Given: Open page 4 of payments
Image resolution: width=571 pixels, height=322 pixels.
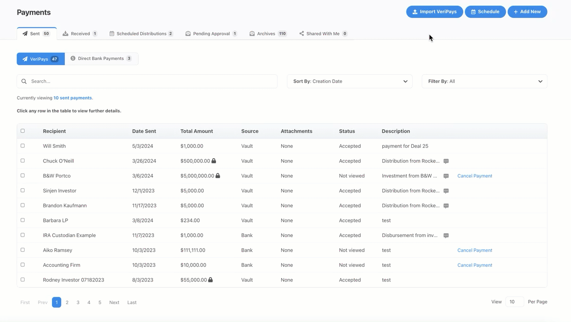Looking at the screenshot, I should [89, 302].
